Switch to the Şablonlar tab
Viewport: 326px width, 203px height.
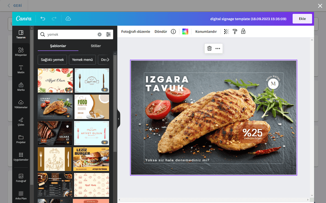pyautogui.click(x=58, y=46)
